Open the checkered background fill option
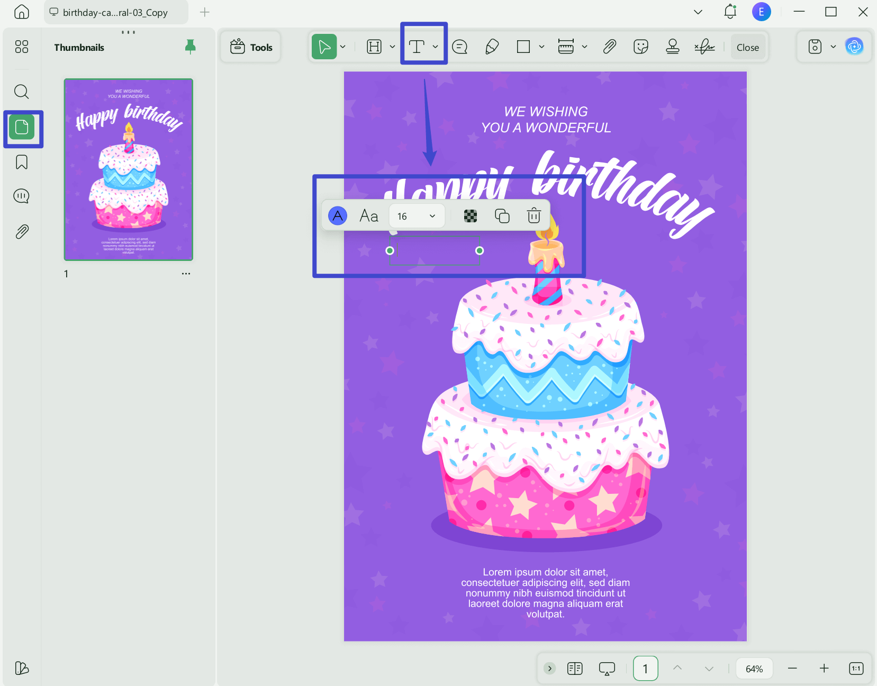The image size is (877, 686). (x=471, y=216)
